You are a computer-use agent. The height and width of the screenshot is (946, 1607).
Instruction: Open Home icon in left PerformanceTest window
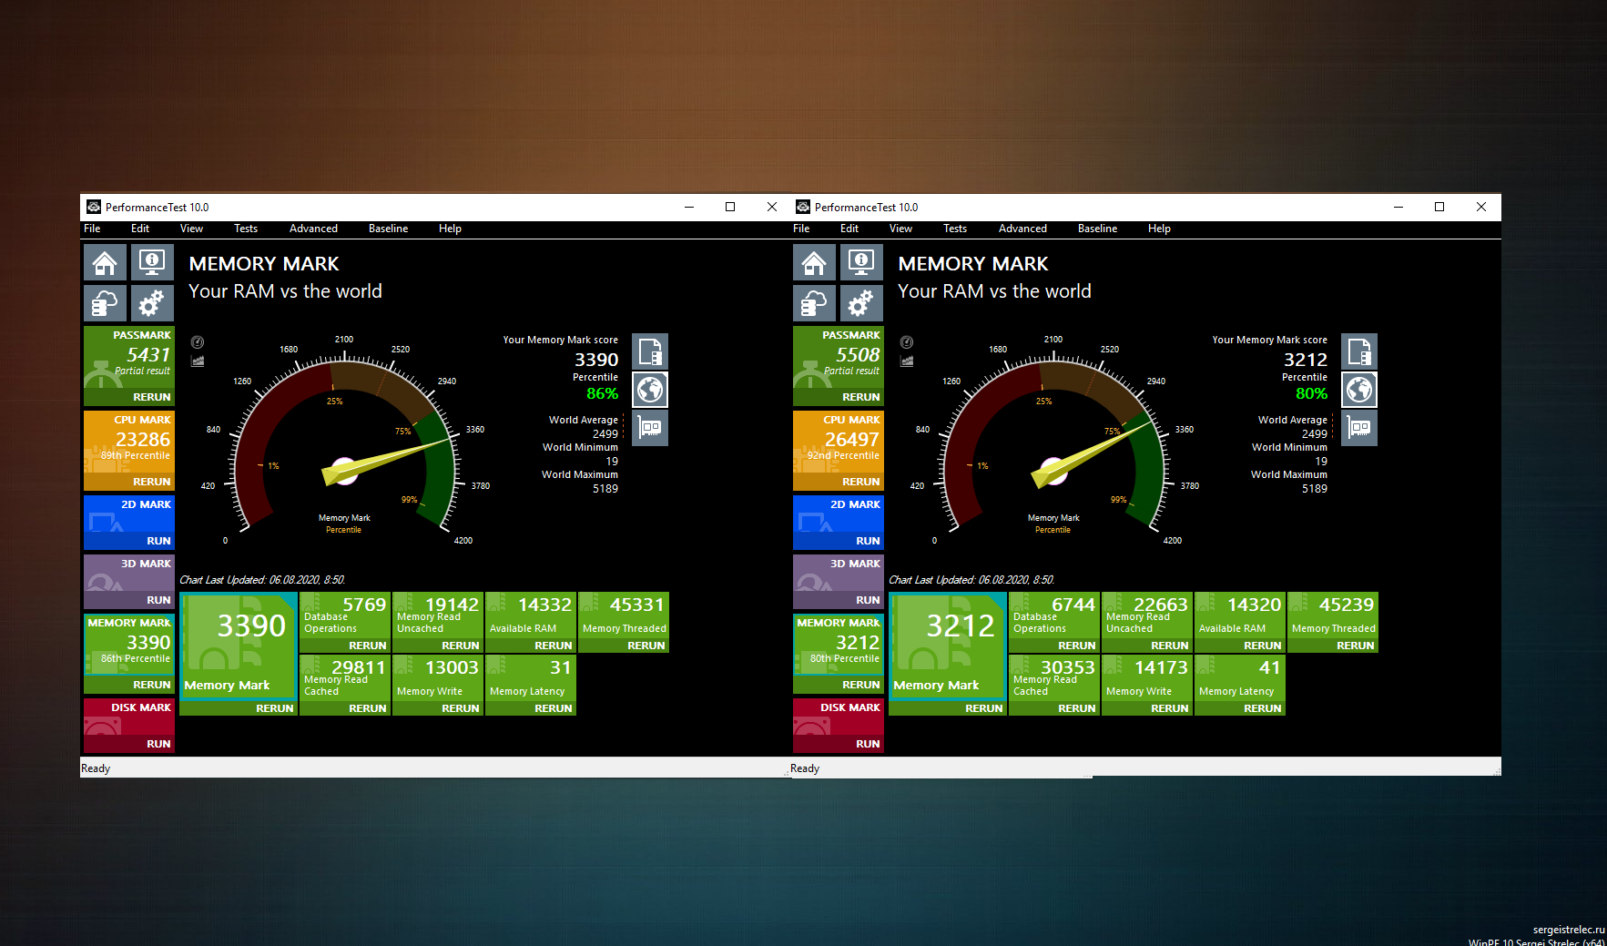[x=105, y=263]
